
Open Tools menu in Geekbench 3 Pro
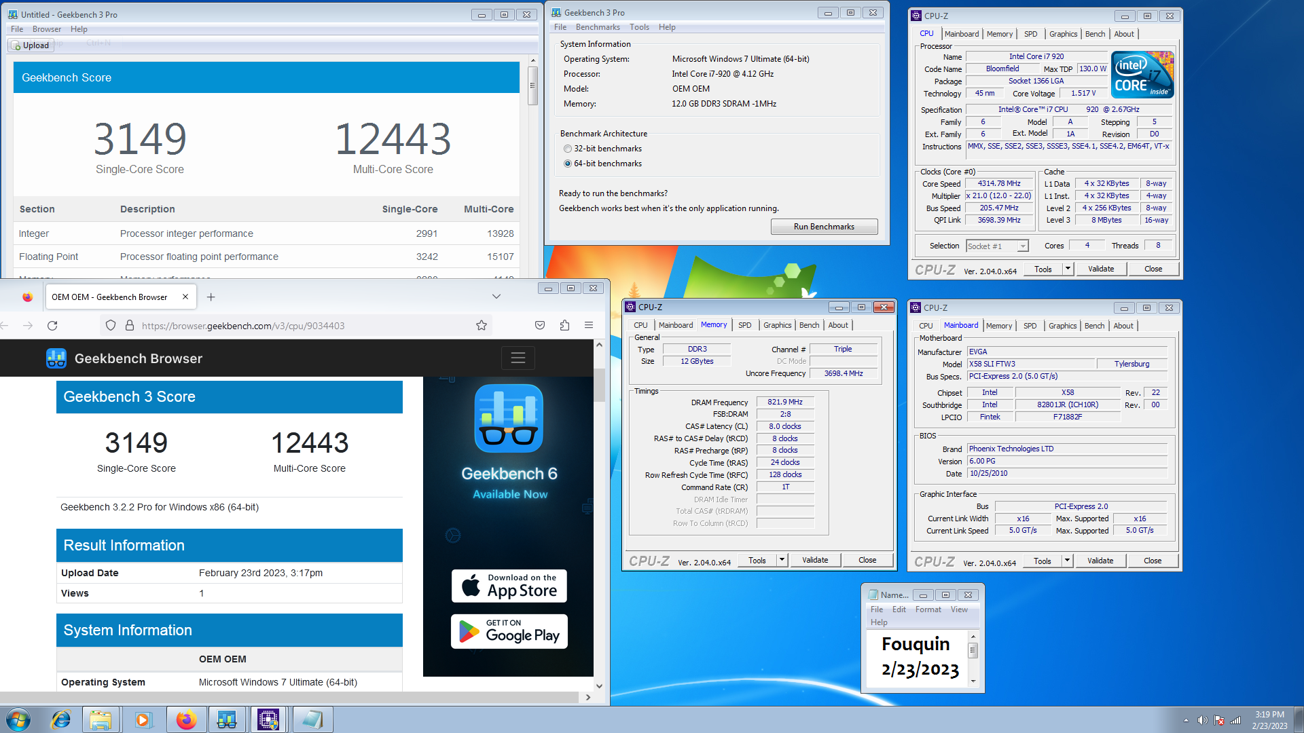click(x=639, y=27)
